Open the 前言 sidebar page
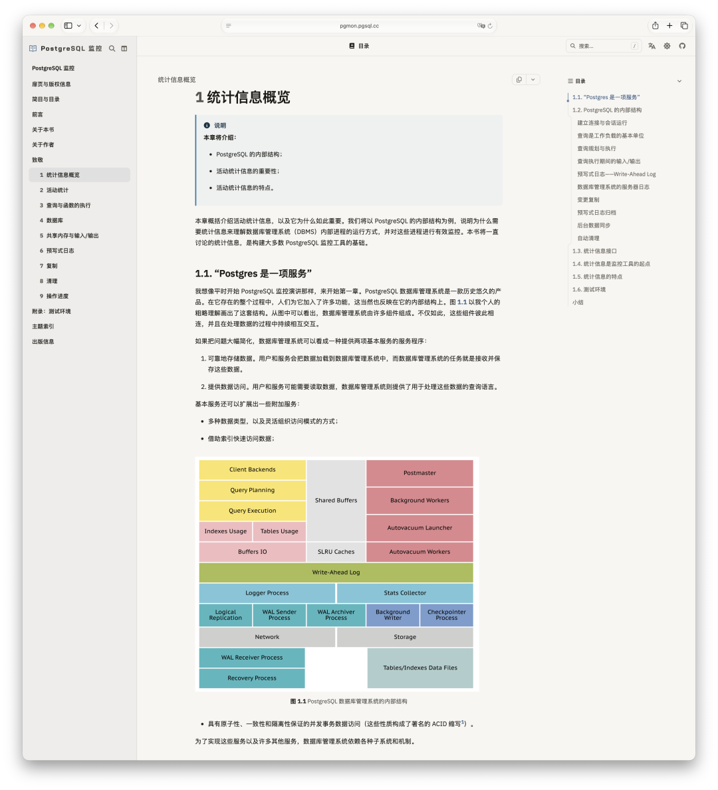Viewport: 718px width, 790px height. (38, 114)
